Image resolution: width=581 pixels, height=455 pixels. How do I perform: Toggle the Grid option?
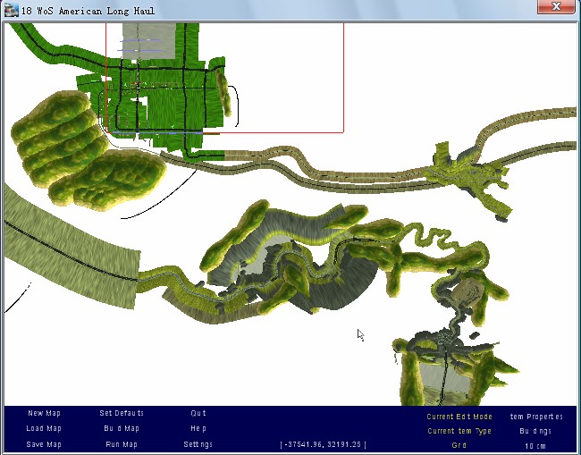tap(459, 445)
